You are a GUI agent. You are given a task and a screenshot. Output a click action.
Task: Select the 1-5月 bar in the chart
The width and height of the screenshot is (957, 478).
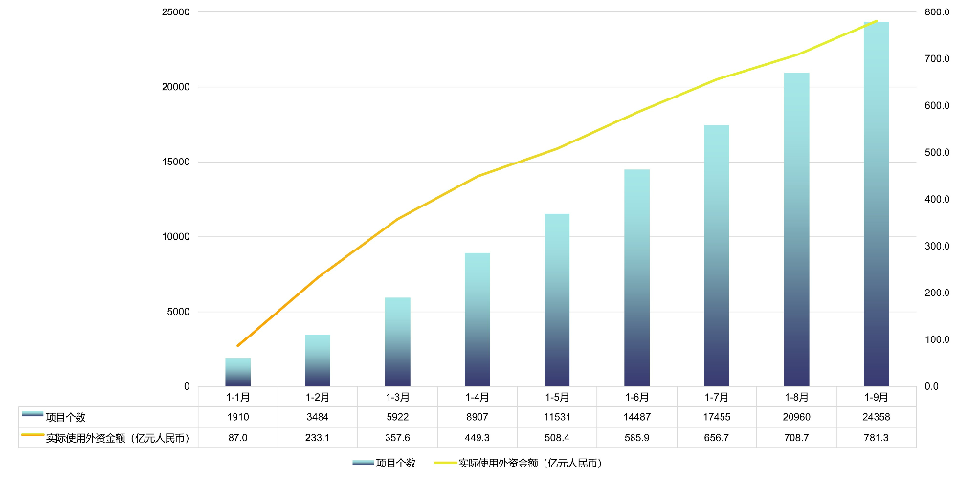pyautogui.click(x=557, y=300)
